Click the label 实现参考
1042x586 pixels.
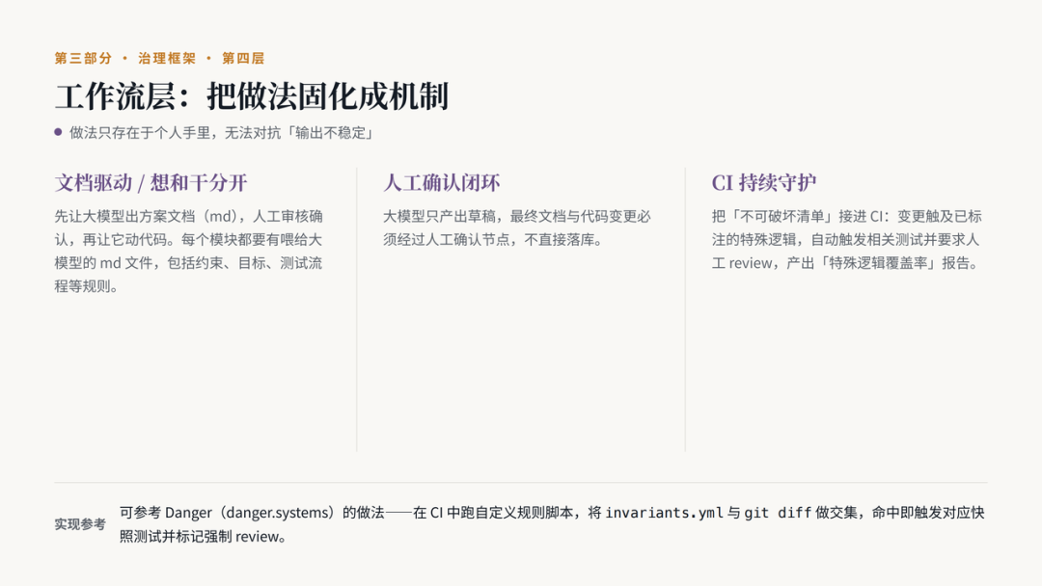point(80,524)
